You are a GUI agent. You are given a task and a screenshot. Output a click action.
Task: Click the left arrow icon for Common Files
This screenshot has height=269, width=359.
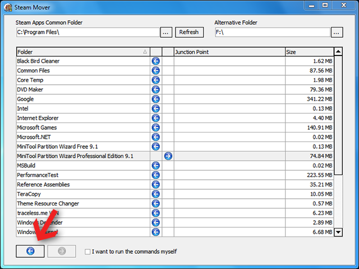[x=156, y=71]
